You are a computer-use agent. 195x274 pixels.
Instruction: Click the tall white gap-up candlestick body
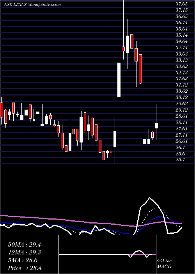pos(119,79)
